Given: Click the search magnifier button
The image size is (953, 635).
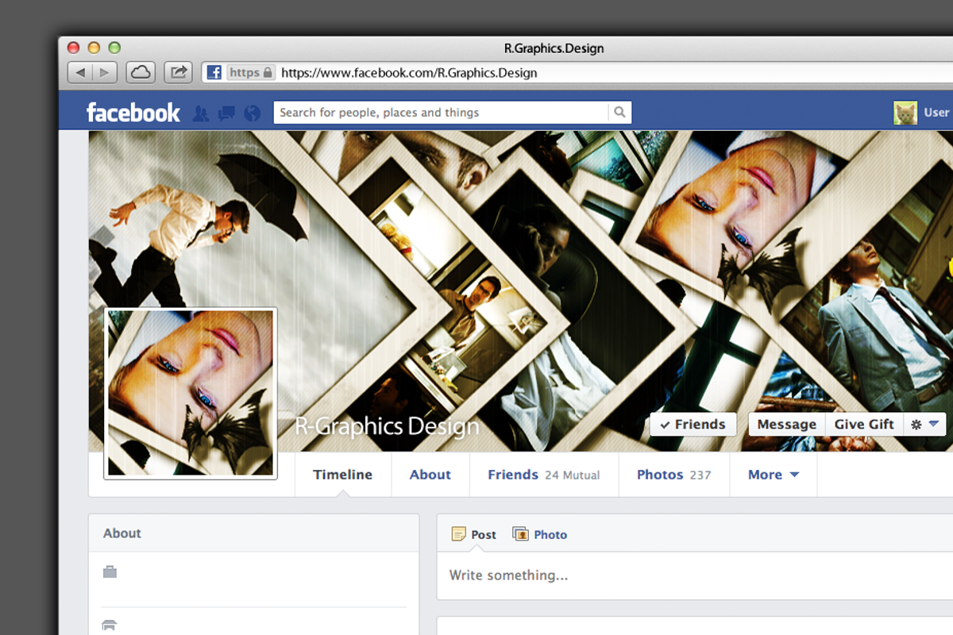Looking at the screenshot, I should click(620, 113).
